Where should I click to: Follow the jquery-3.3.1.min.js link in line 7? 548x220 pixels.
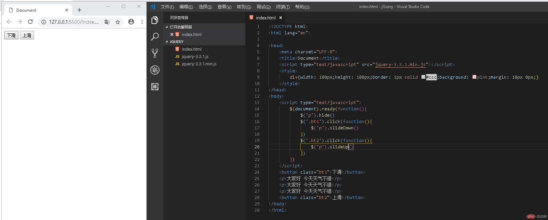pos(400,65)
